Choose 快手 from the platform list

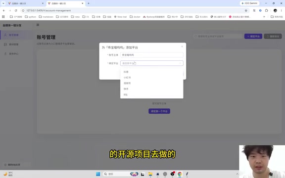[151, 89]
